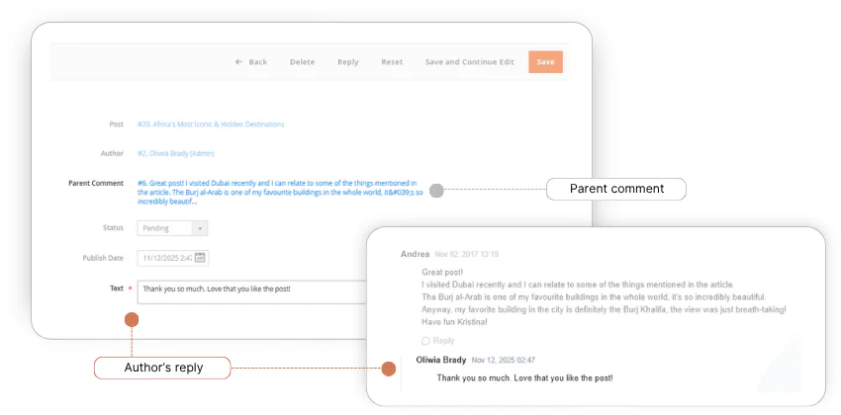Open the Oliwia Brady (Admin) author link

tap(176, 153)
